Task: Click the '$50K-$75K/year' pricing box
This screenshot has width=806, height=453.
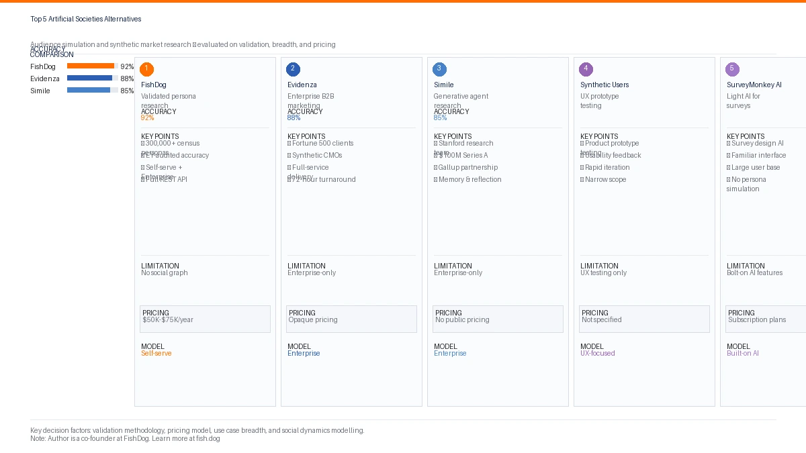Action: pos(205,319)
